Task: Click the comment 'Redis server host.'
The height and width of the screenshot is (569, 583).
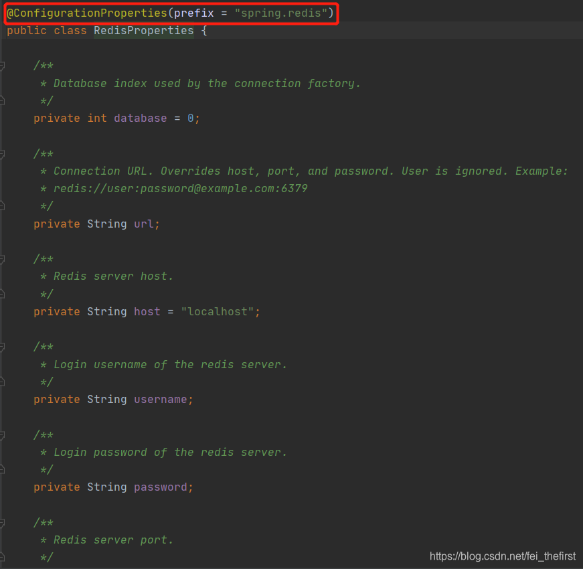Action: pos(113,276)
